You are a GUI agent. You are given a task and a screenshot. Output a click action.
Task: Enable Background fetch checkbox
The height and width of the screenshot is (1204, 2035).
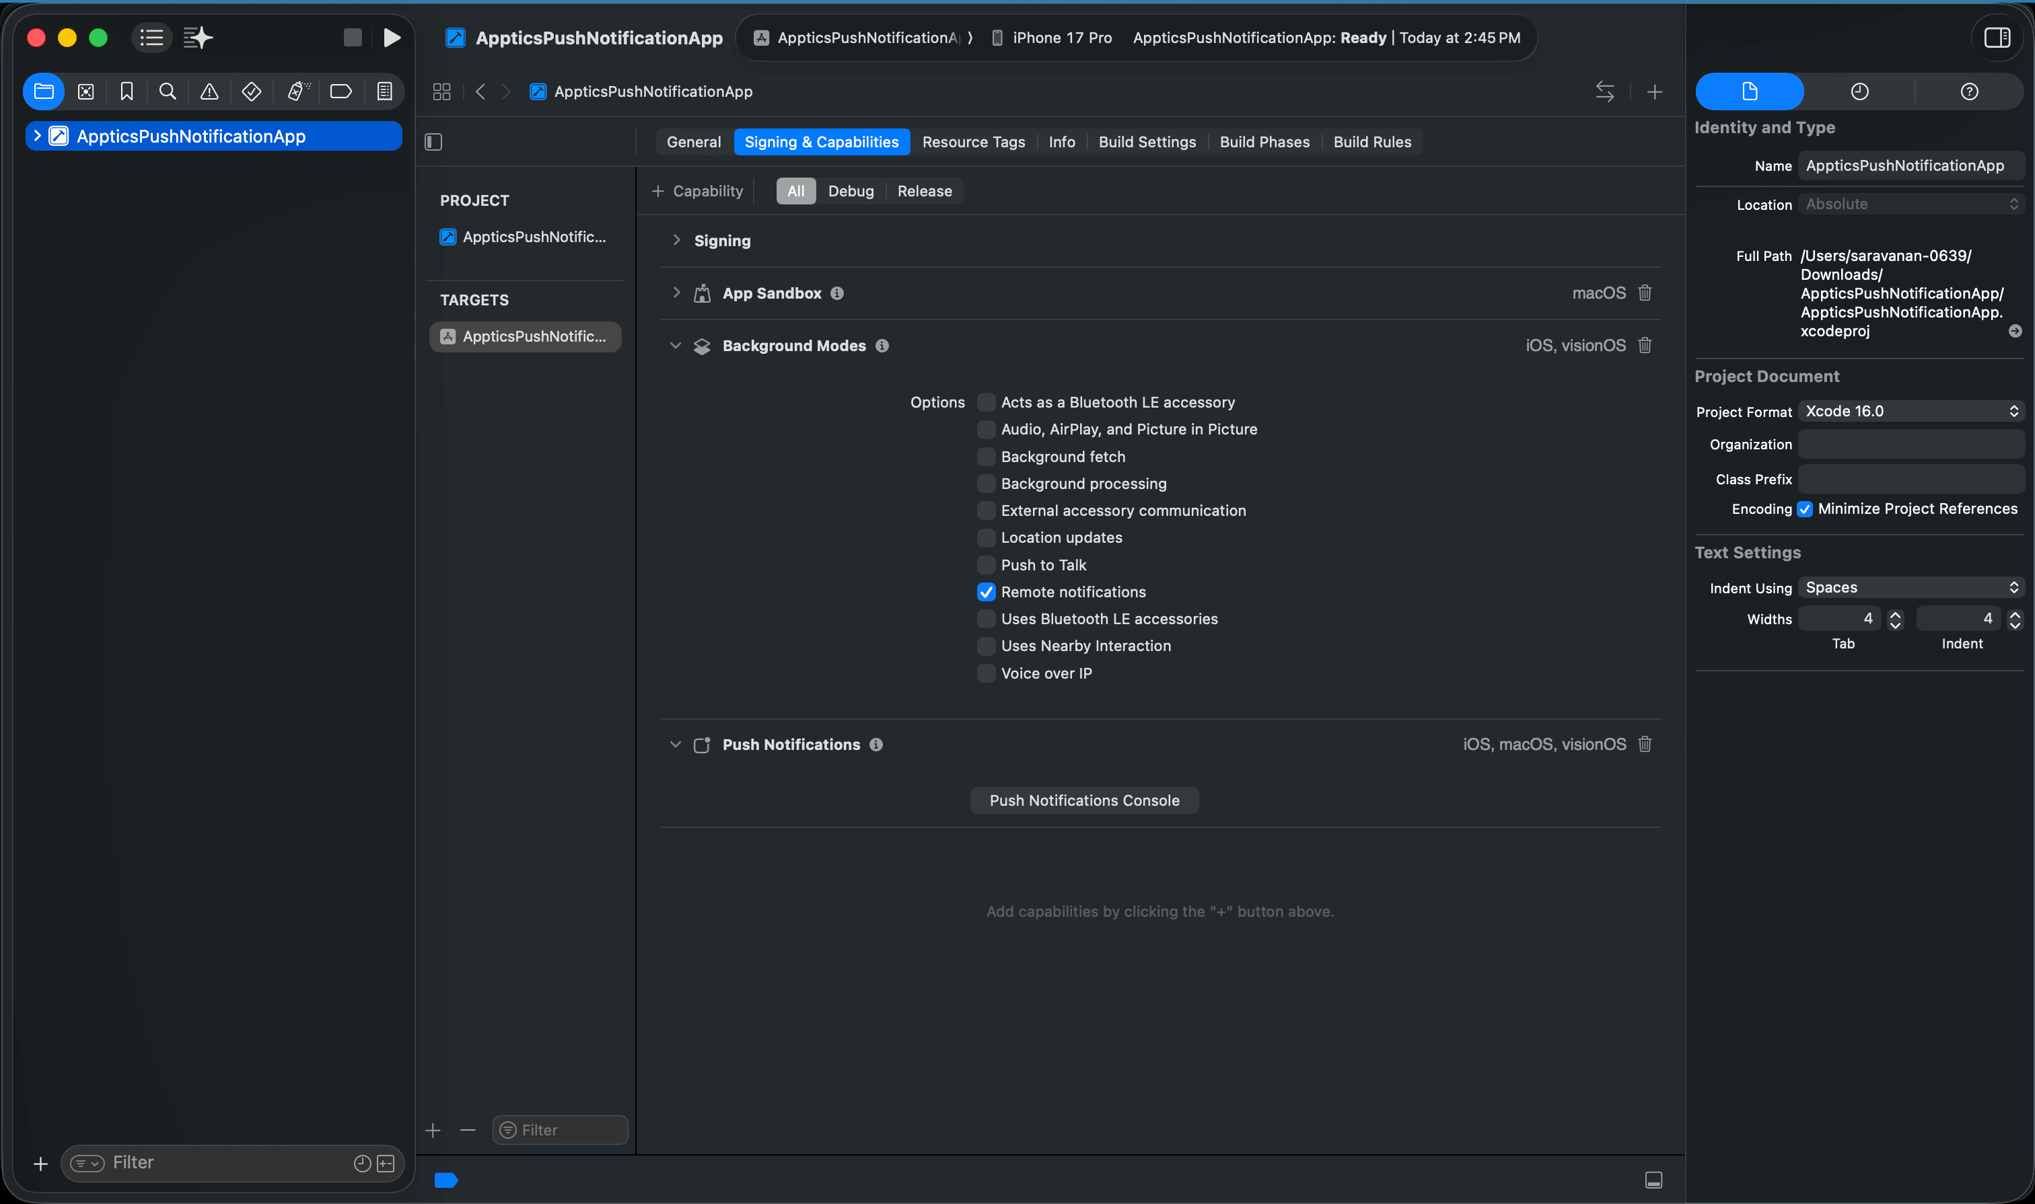point(987,457)
